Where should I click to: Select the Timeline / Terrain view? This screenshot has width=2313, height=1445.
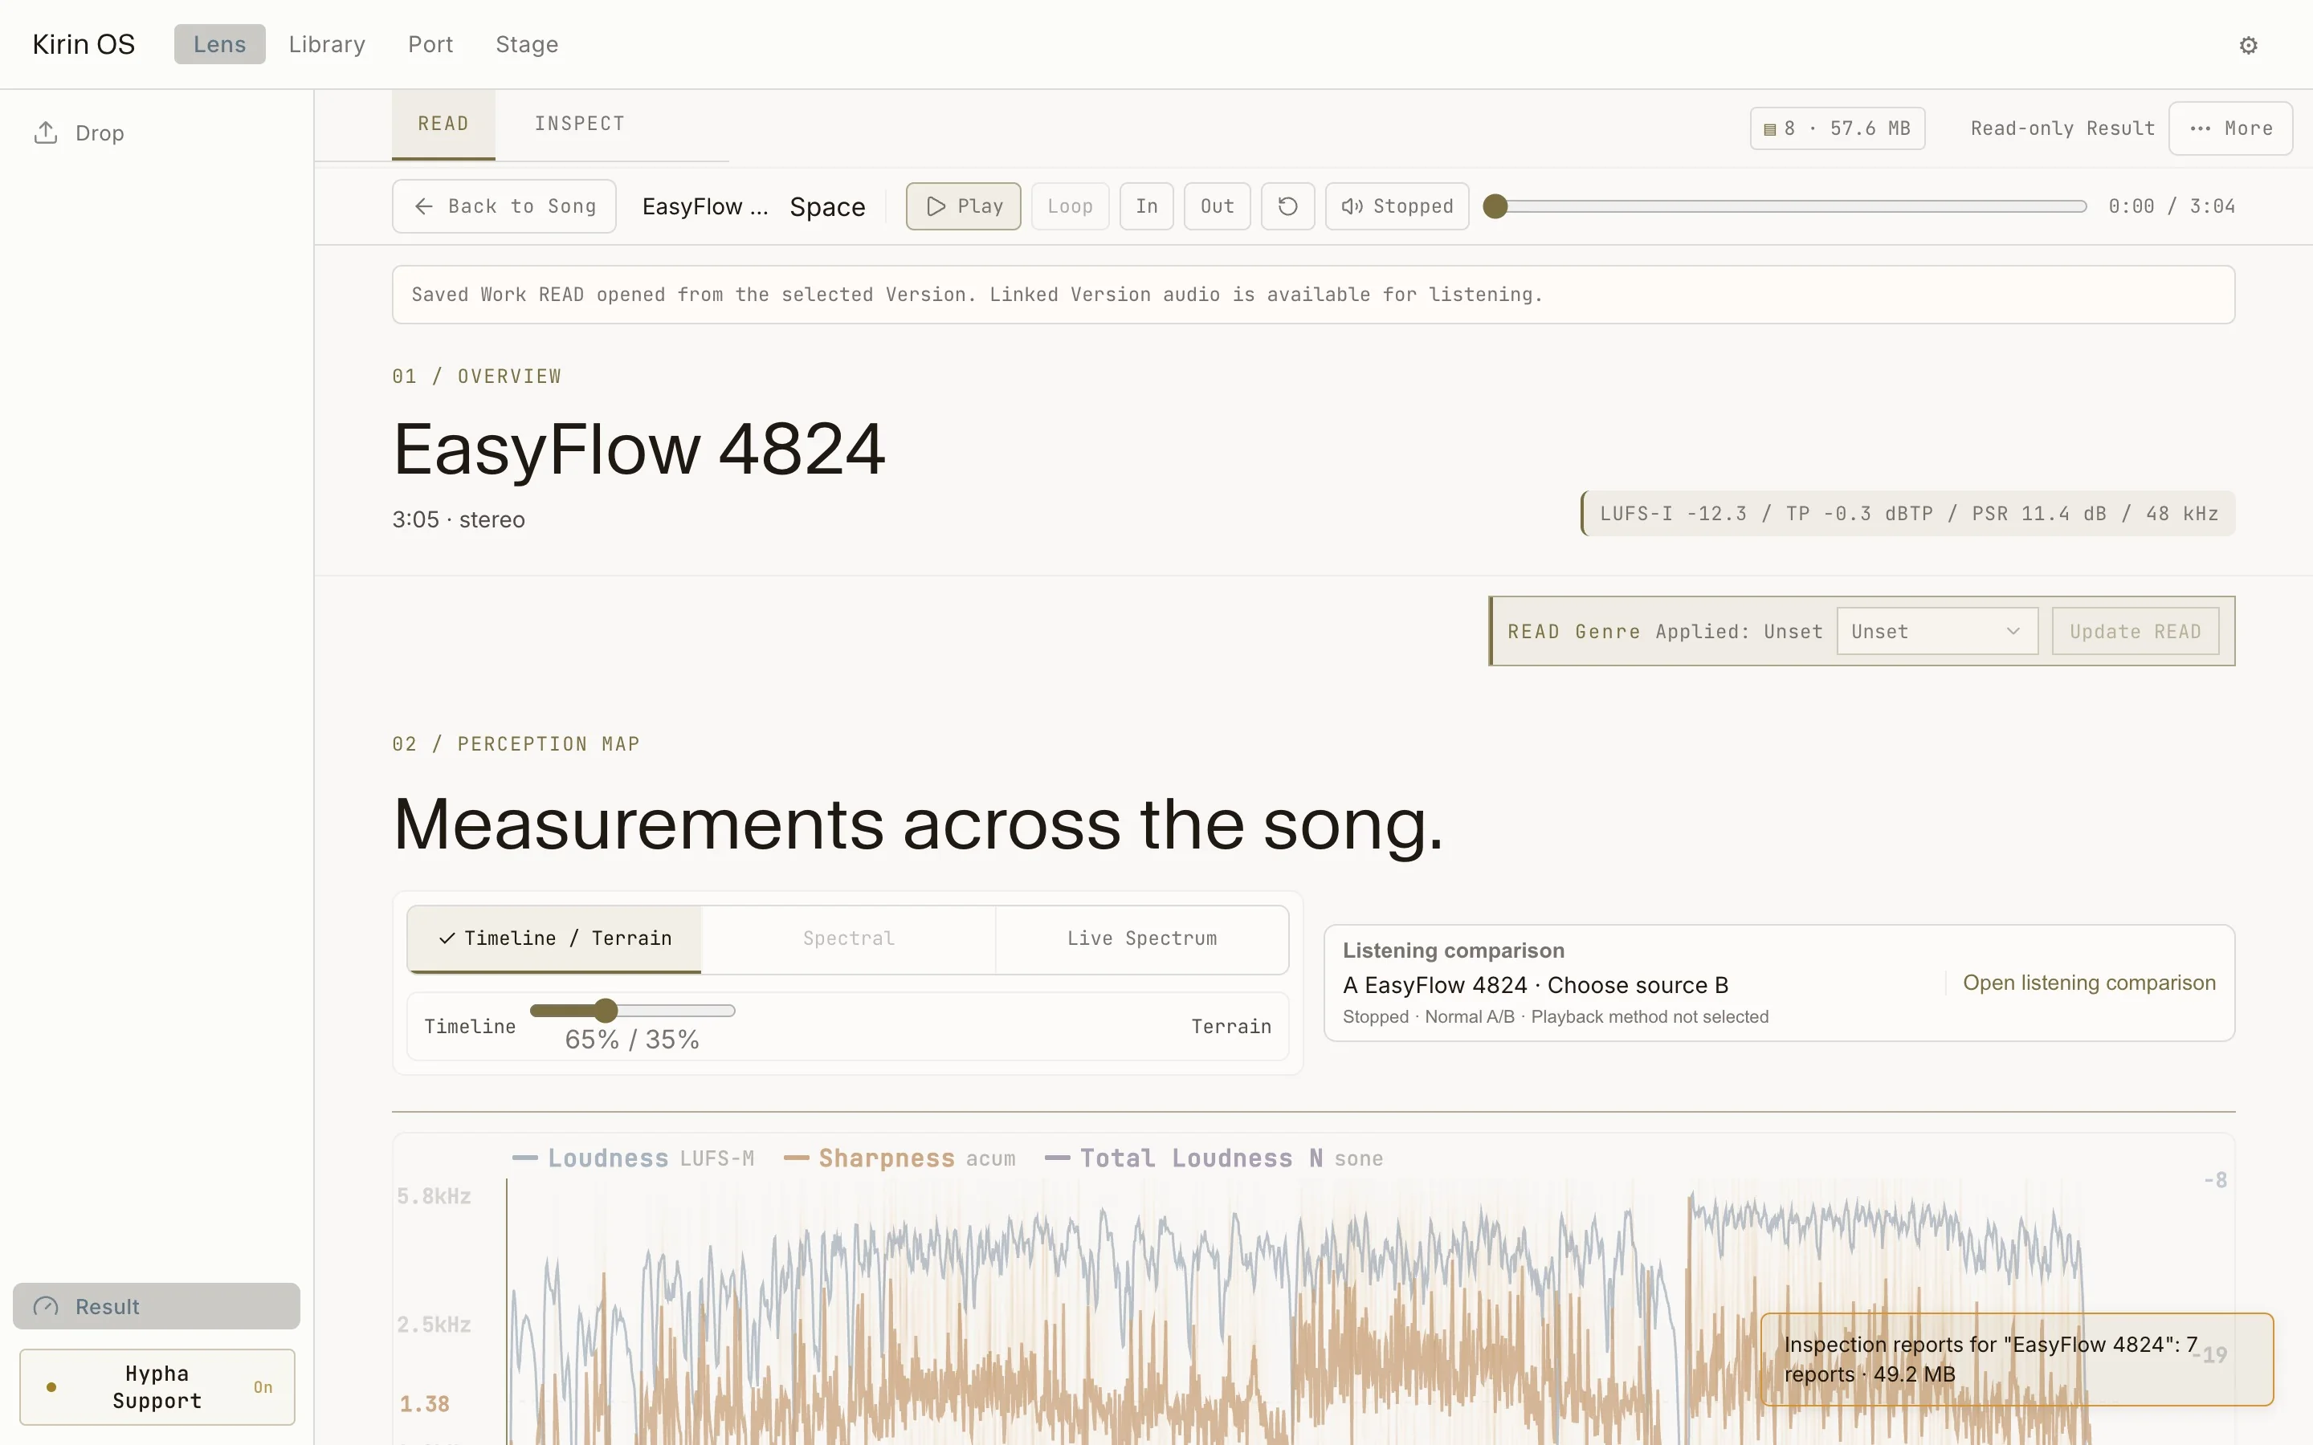[554, 938]
